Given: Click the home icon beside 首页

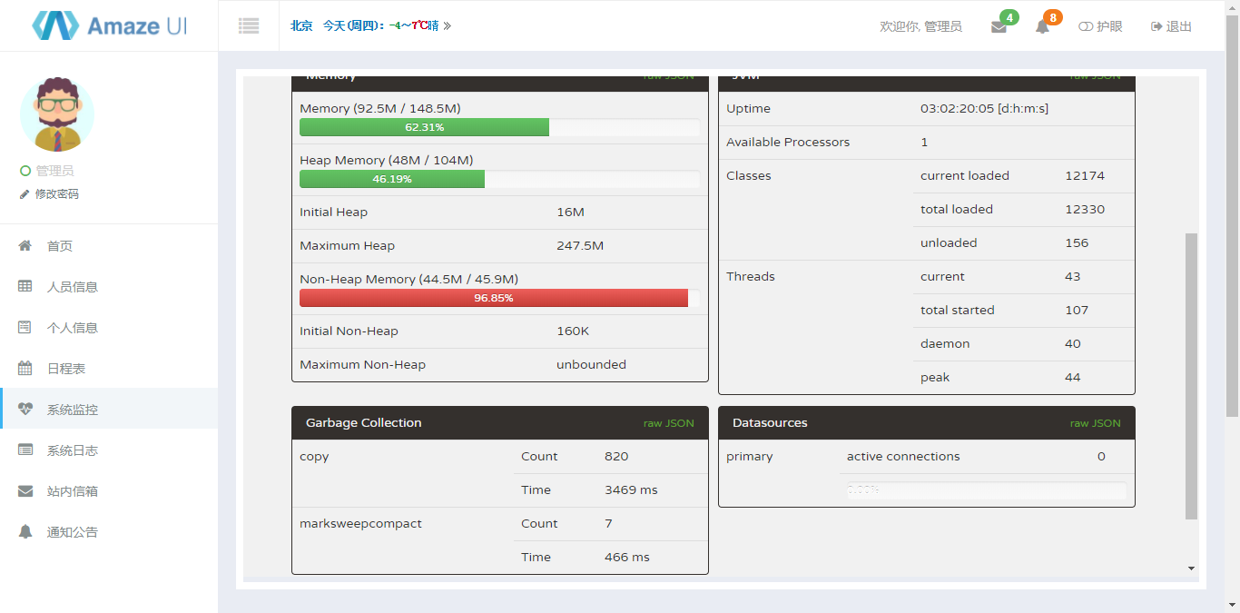Looking at the screenshot, I should point(25,246).
